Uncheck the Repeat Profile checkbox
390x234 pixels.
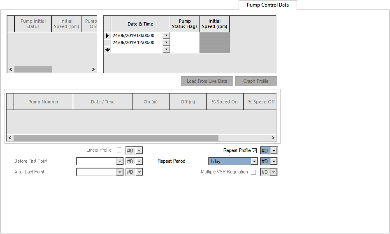pyautogui.click(x=254, y=150)
